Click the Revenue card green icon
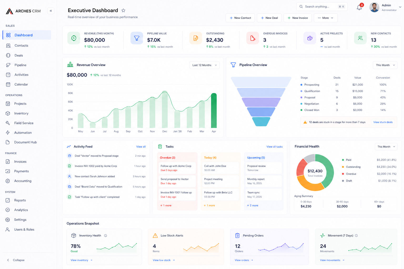 coord(74,38)
